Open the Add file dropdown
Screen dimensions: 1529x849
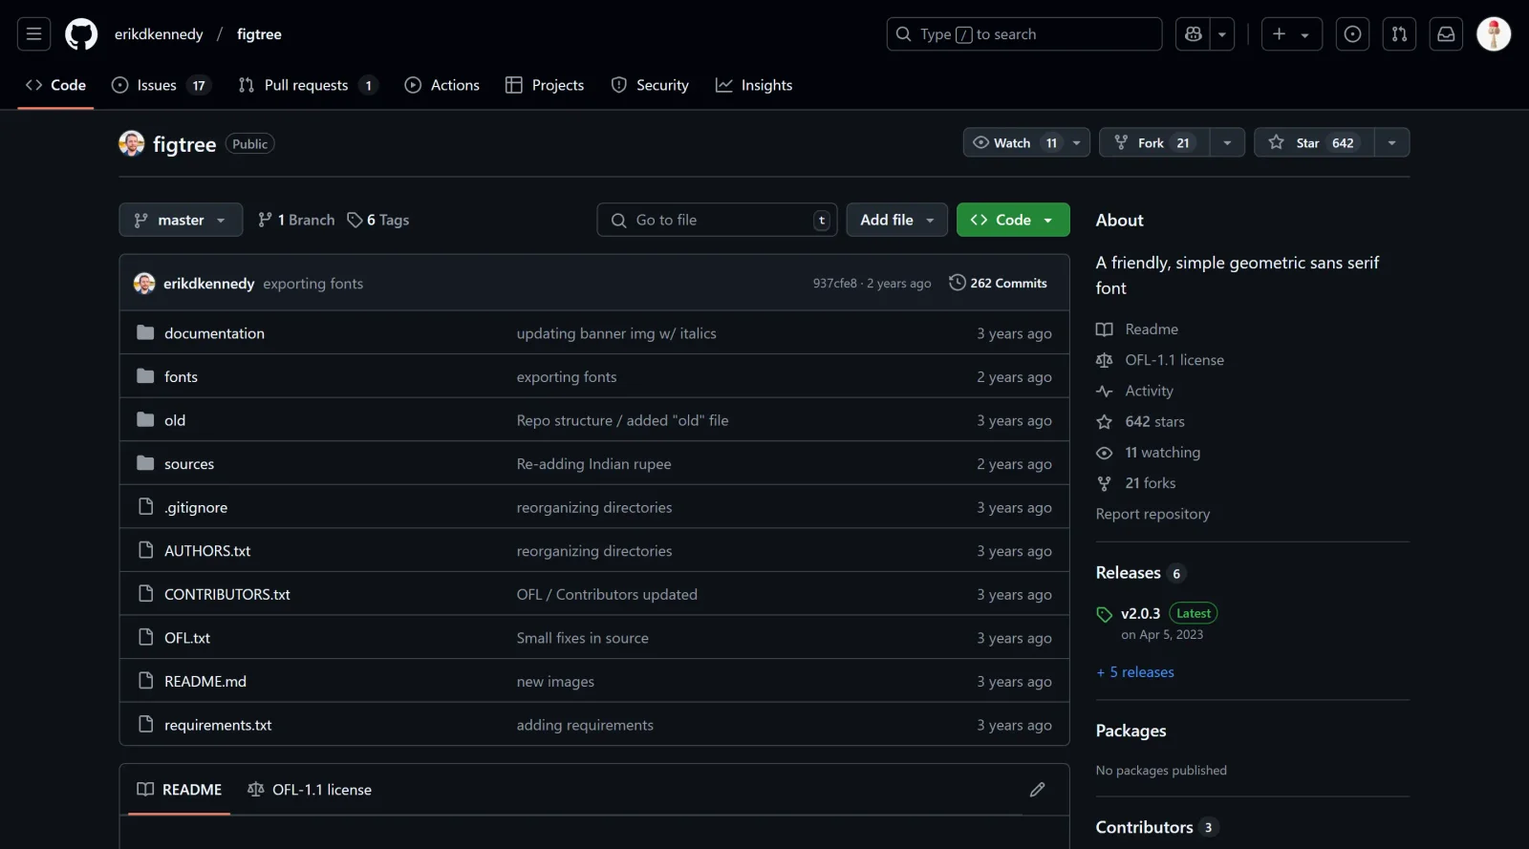tap(896, 220)
